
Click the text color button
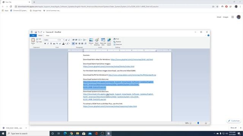pos(63,44)
